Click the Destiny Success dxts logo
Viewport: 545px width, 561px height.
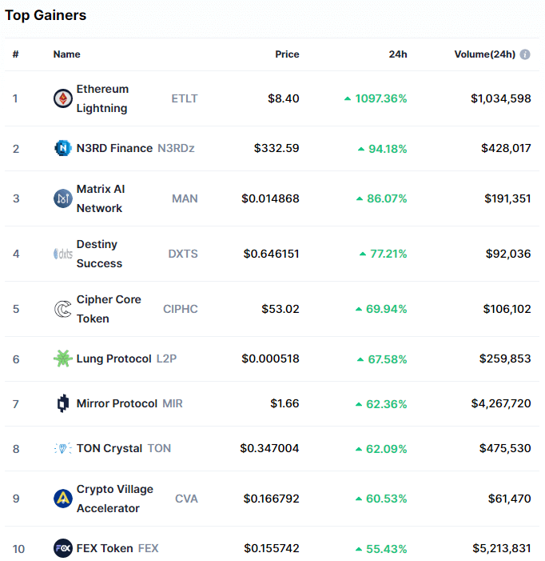(63, 254)
